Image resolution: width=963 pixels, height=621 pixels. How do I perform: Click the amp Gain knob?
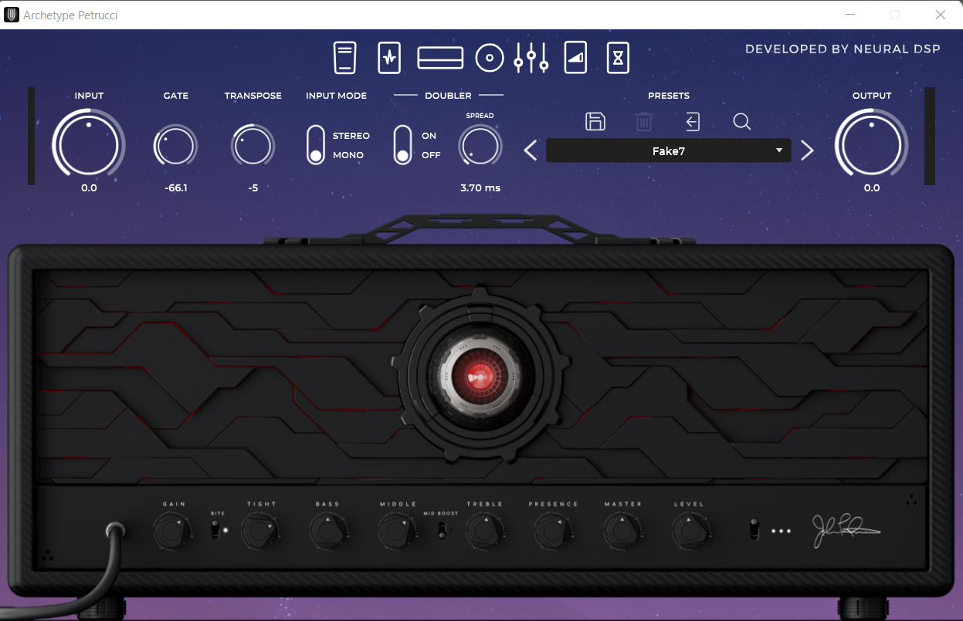pos(172,531)
